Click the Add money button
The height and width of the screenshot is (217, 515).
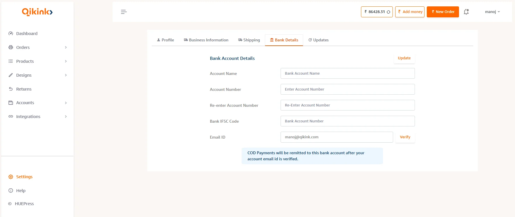(410, 12)
